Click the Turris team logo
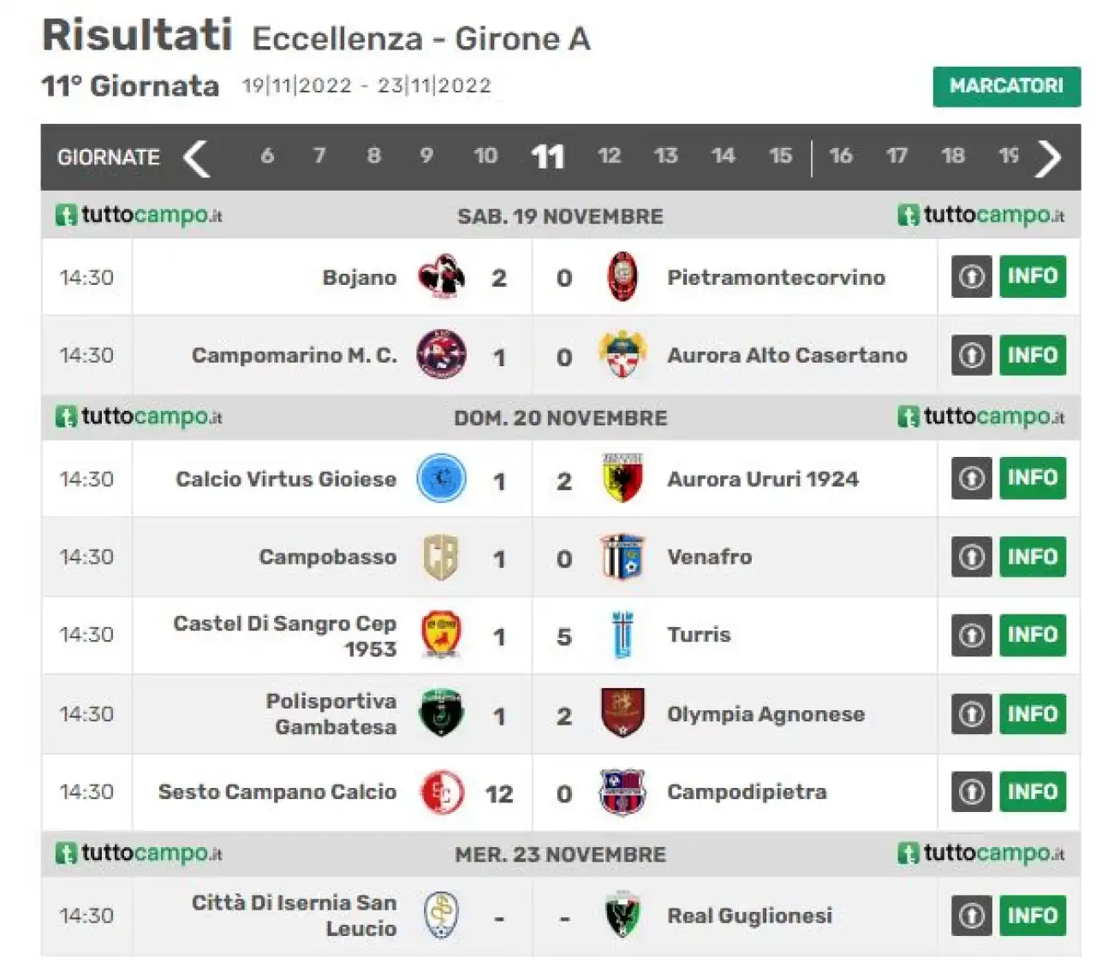The width and height of the screenshot is (1096, 960). coord(622,635)
